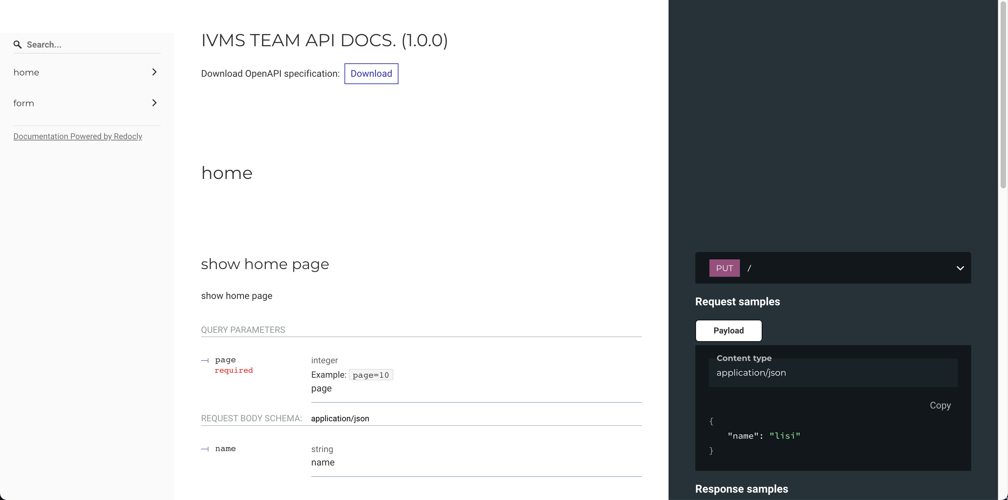The height and width of the screenshot is (500, 1008).
Task: Click the show home page heading
Action: (x=264, y=264)
